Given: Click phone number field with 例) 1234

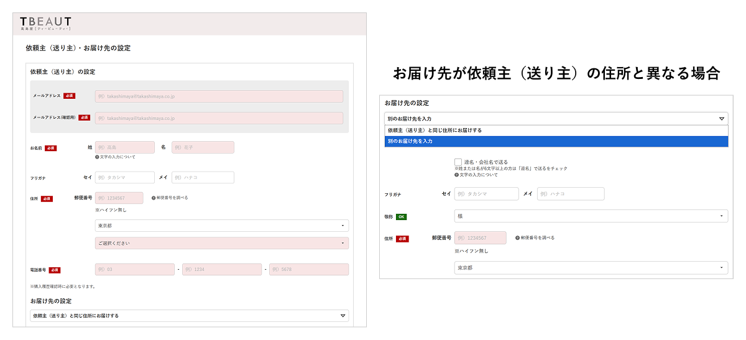Looking at the screenshot, I should pos(222,270).
